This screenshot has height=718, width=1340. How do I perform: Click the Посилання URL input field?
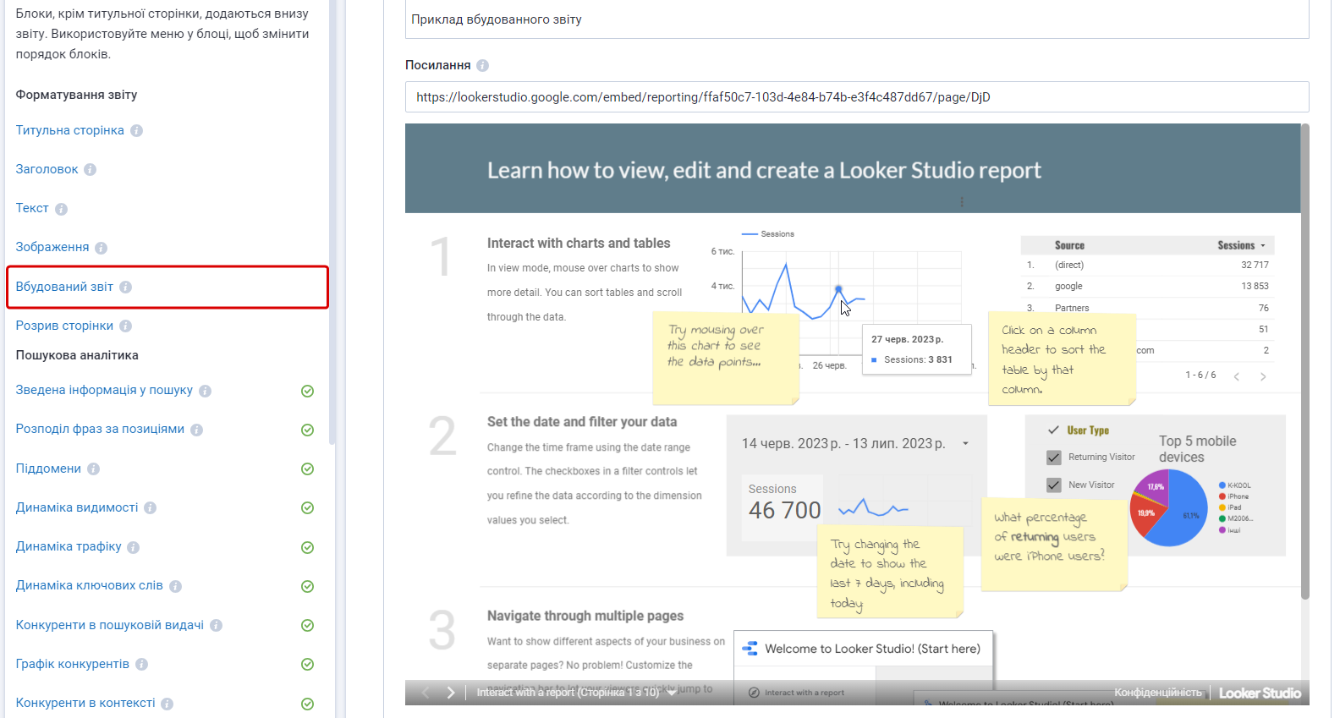pos(857,97)
